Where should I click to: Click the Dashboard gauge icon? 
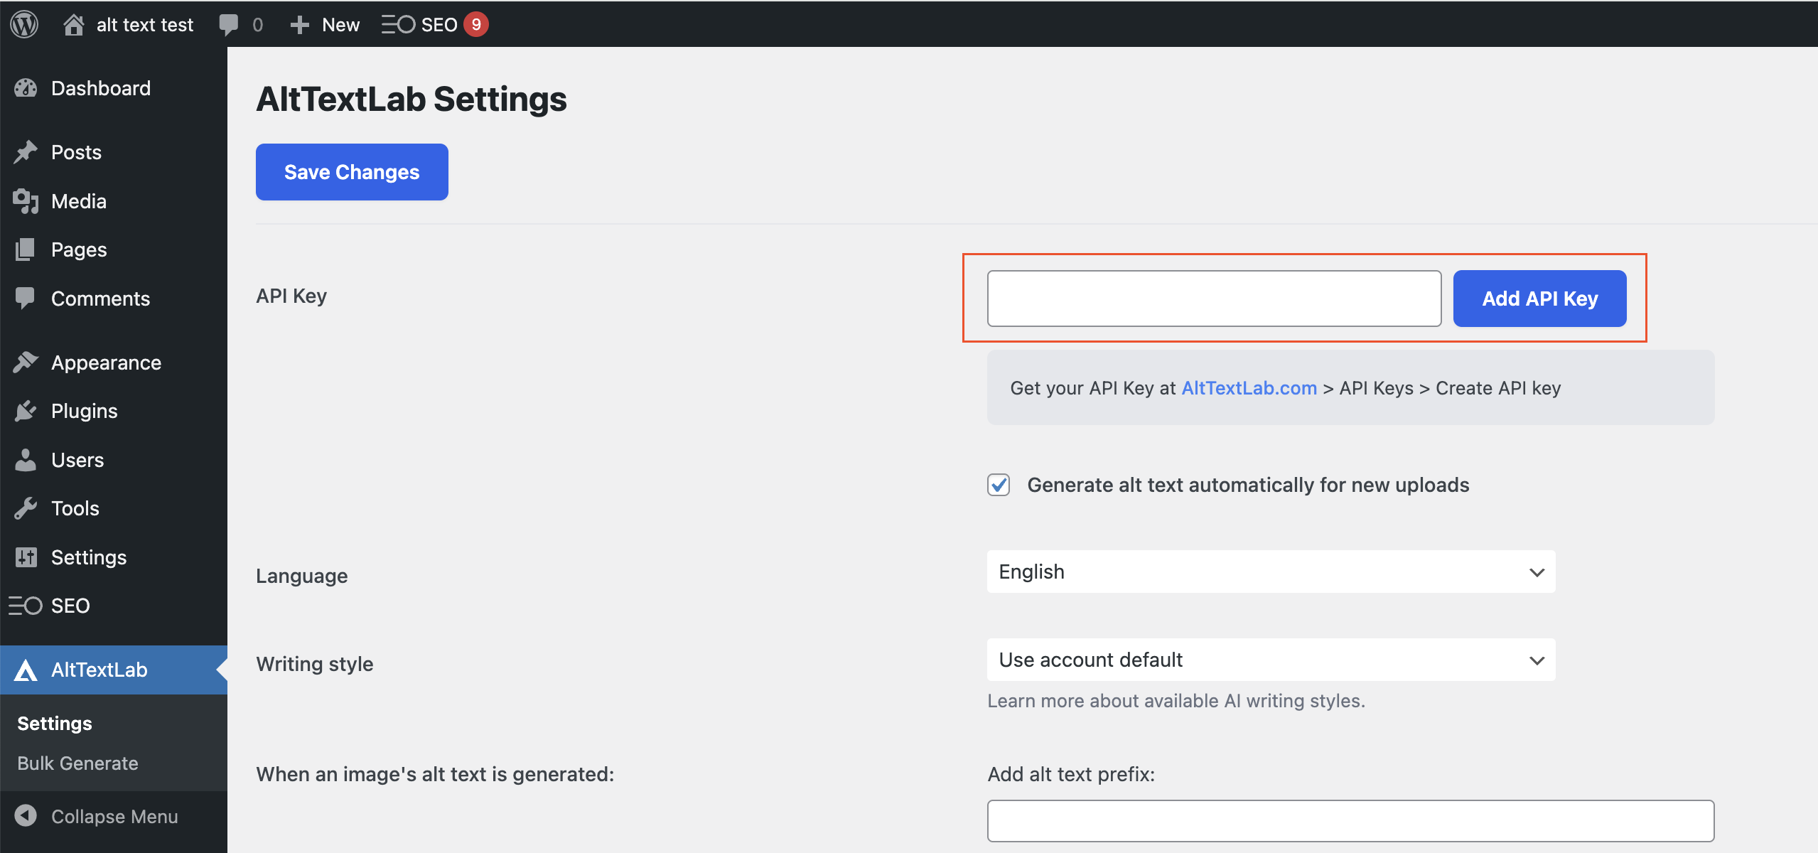point(26,88)
